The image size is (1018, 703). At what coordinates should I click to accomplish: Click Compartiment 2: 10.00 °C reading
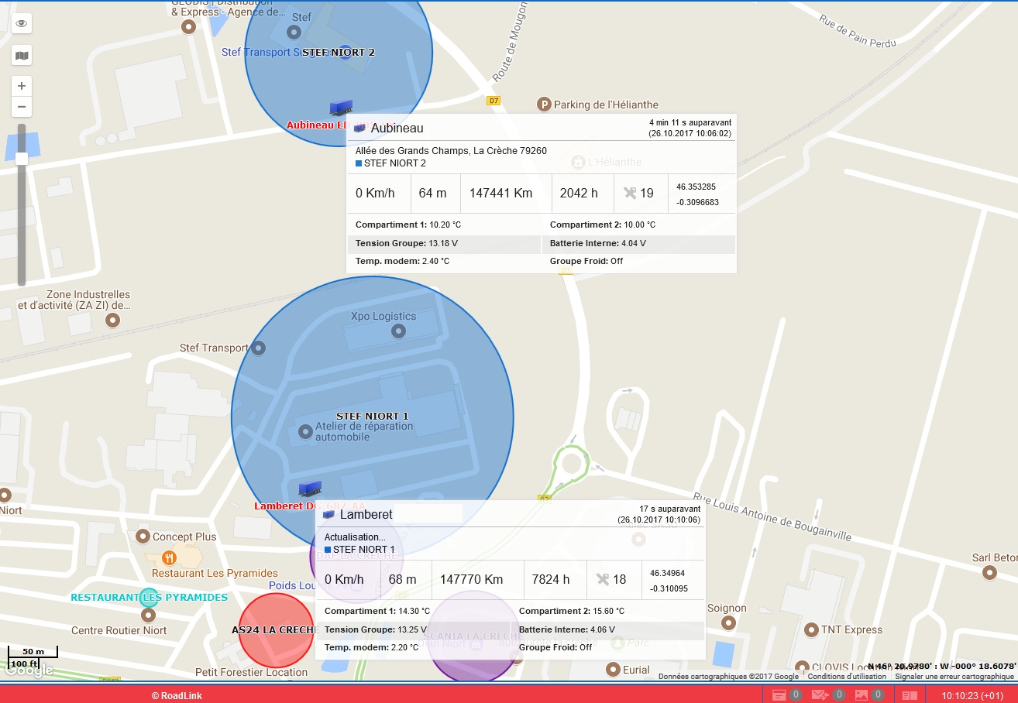[603, 225]
